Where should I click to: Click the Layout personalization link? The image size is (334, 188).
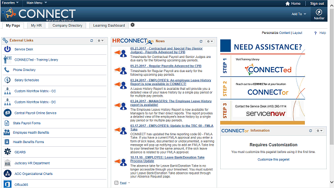click(297, 33)
